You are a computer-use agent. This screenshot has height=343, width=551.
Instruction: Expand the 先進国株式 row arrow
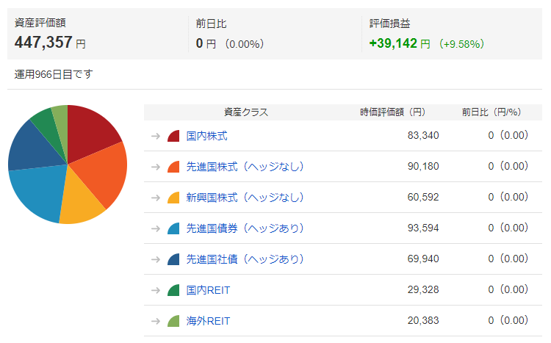156,167
